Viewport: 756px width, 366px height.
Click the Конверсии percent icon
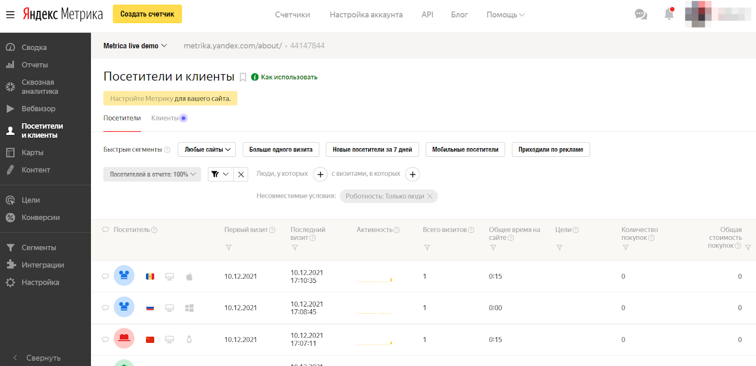10,218
